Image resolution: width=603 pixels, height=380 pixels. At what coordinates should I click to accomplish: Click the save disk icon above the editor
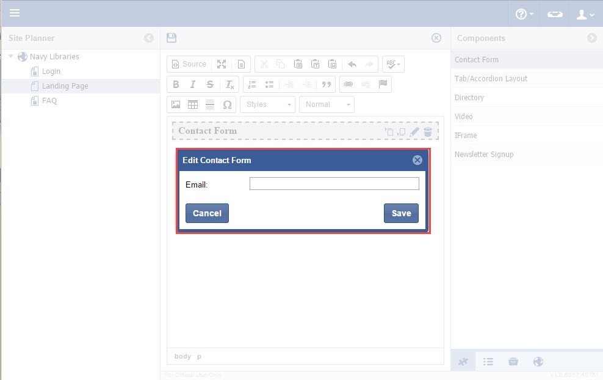172,38
